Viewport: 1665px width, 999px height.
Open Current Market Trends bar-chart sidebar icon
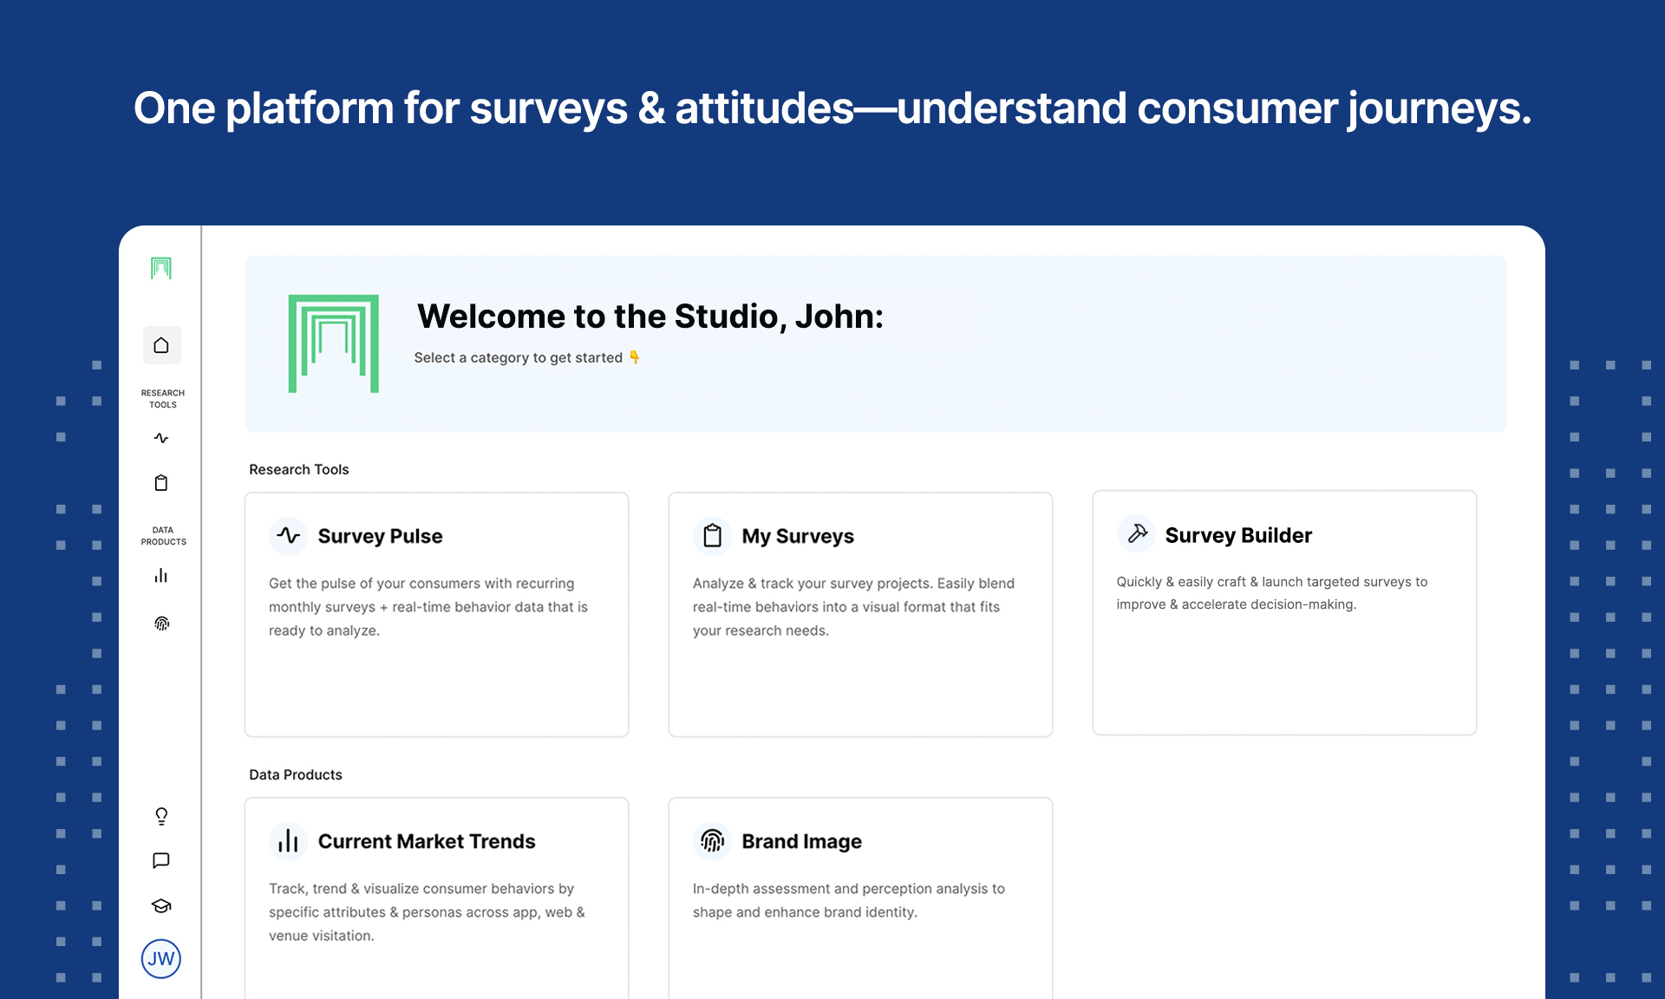coord(161,576)
